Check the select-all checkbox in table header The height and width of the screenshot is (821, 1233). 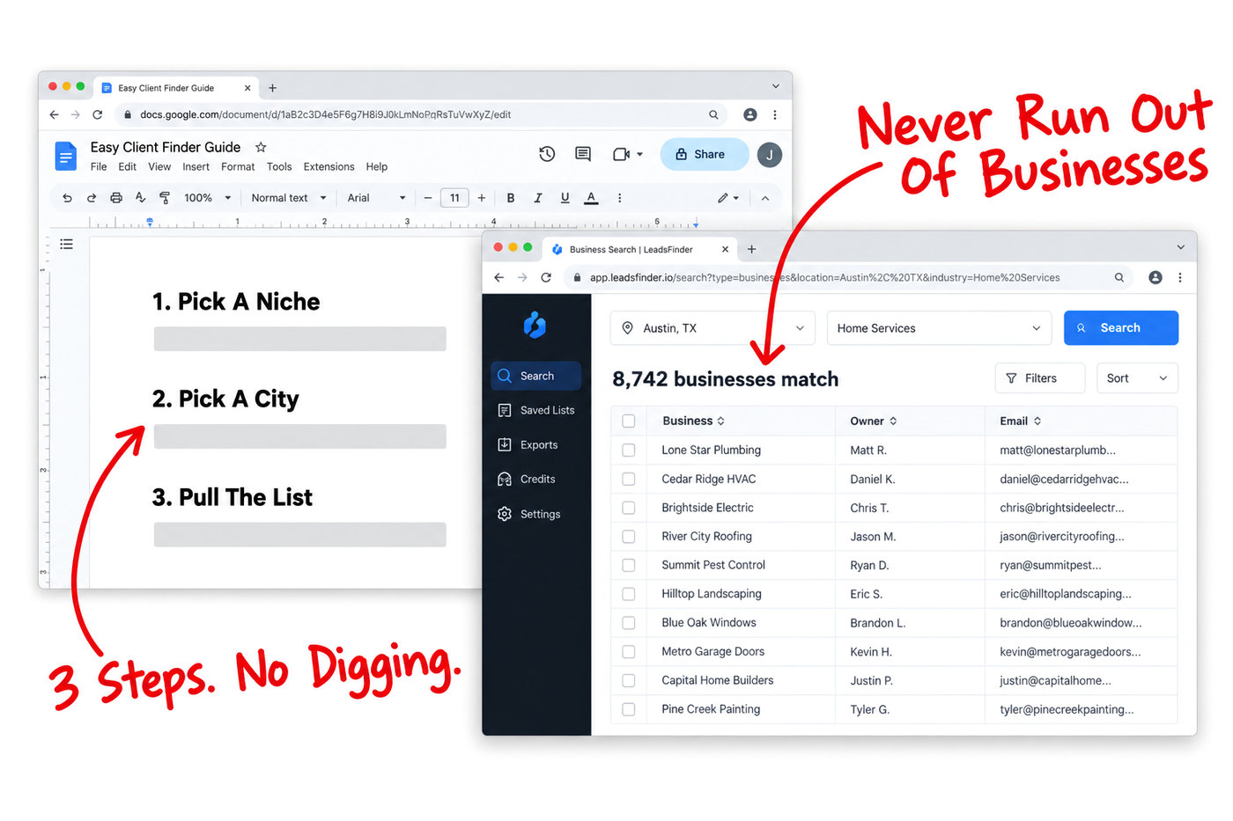click(629, 421)
